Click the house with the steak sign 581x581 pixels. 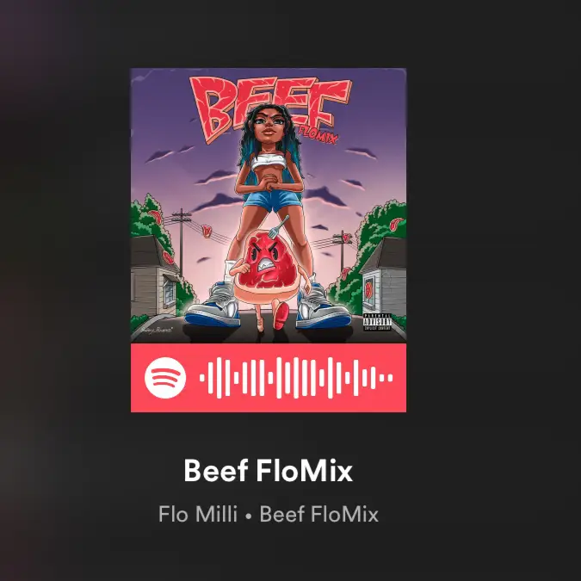(x=383, y=277)
